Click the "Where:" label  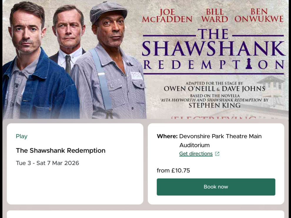click(167, 136)
